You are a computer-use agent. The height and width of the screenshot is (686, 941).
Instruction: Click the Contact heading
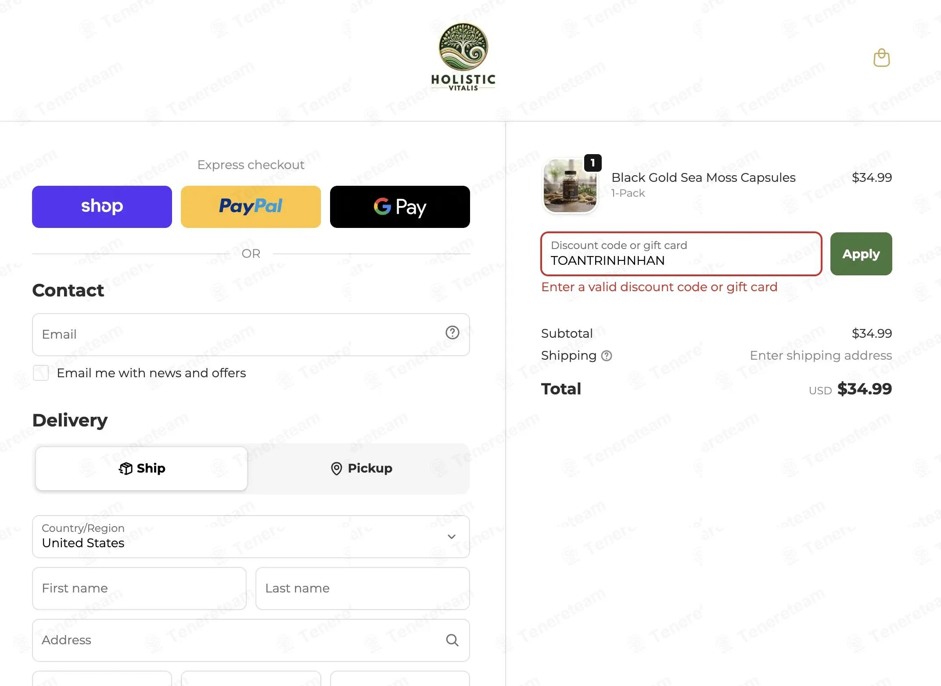[x=68, y=290]
